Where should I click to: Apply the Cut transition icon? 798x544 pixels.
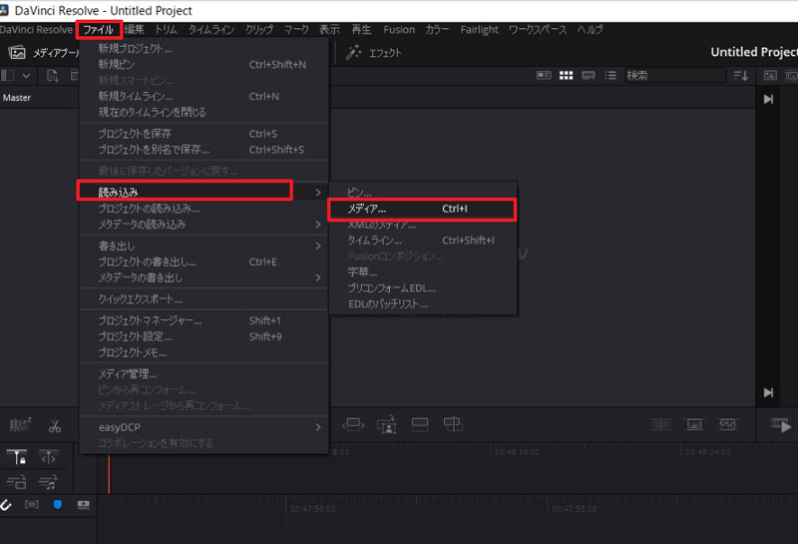click(660, 424)
